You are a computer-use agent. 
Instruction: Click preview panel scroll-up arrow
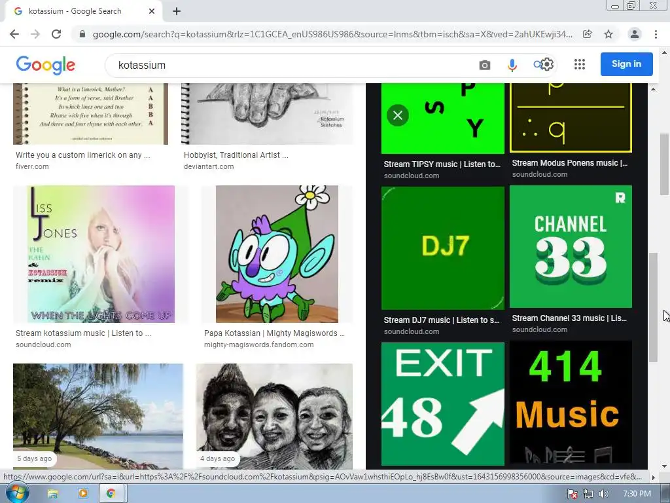tap(654, 89)
